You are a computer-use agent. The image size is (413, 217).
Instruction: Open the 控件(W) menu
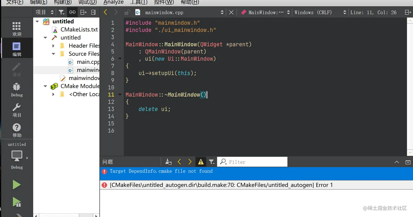164,2
